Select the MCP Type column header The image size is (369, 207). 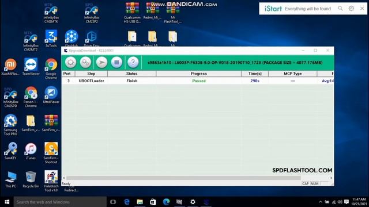(x=293, y=74)
